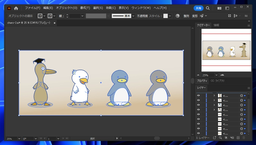The width and height of the screenshot is (256, 145).
Task: Open the search magnifier in title bar
Action: pyautogui.click(x=208, y=8)
